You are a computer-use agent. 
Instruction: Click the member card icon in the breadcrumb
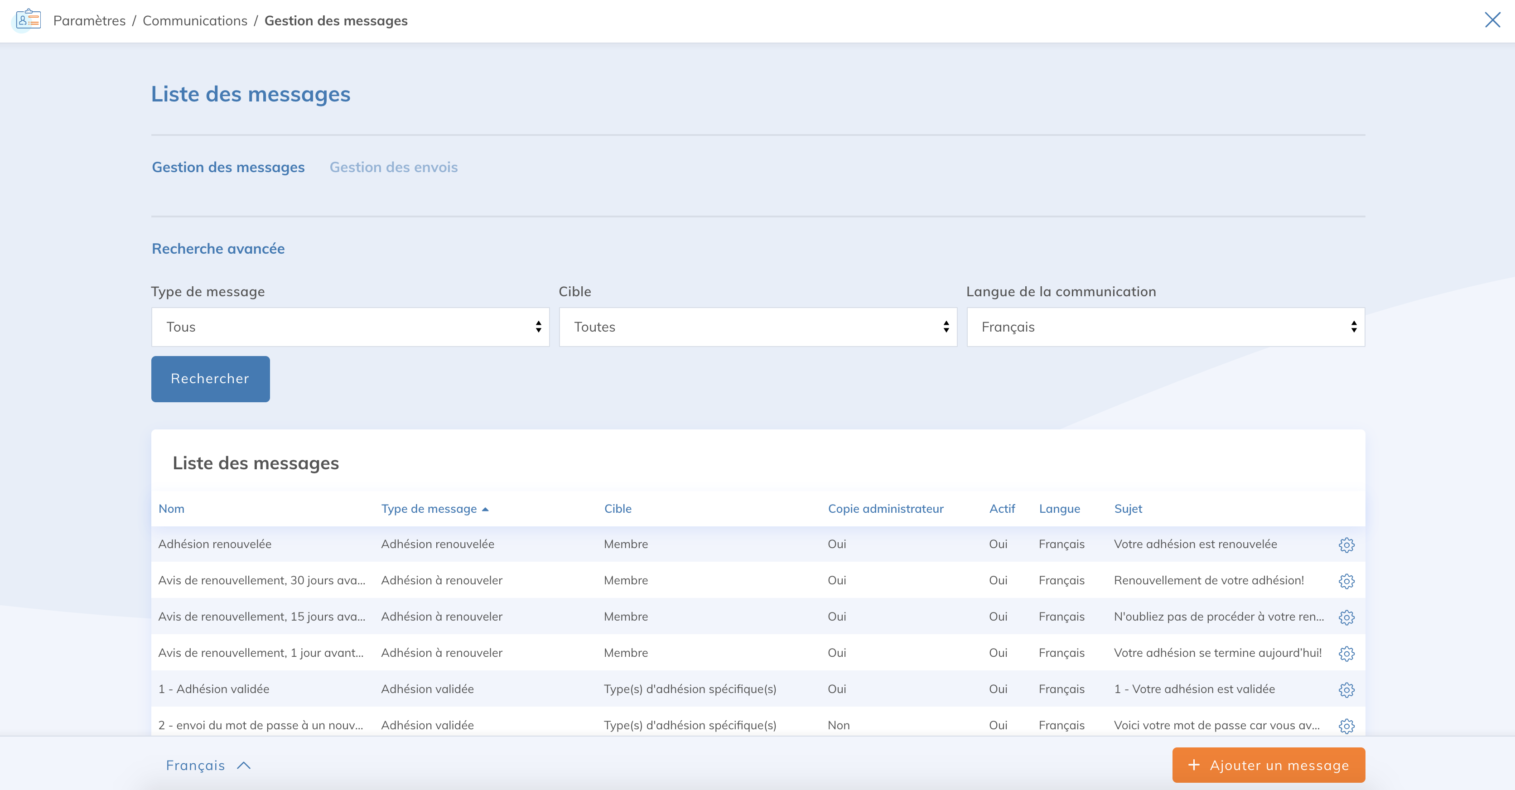click(28, 20)
